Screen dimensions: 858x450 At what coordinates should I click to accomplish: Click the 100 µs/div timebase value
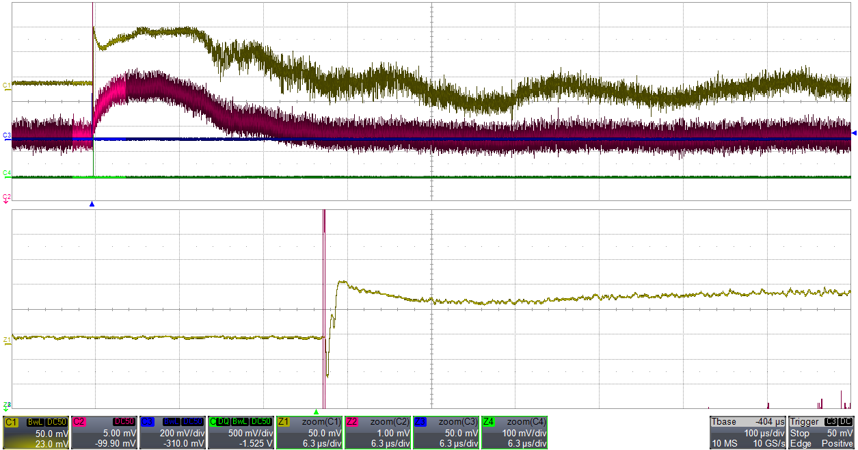coord(764,434)
